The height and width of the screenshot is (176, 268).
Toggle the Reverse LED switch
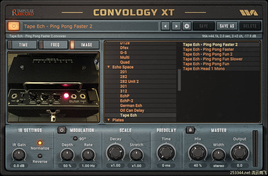click(40, 156)
